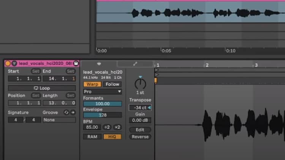285x160 pixels.
Task: Select signature numerator field 4
Action: pos(16,120)
